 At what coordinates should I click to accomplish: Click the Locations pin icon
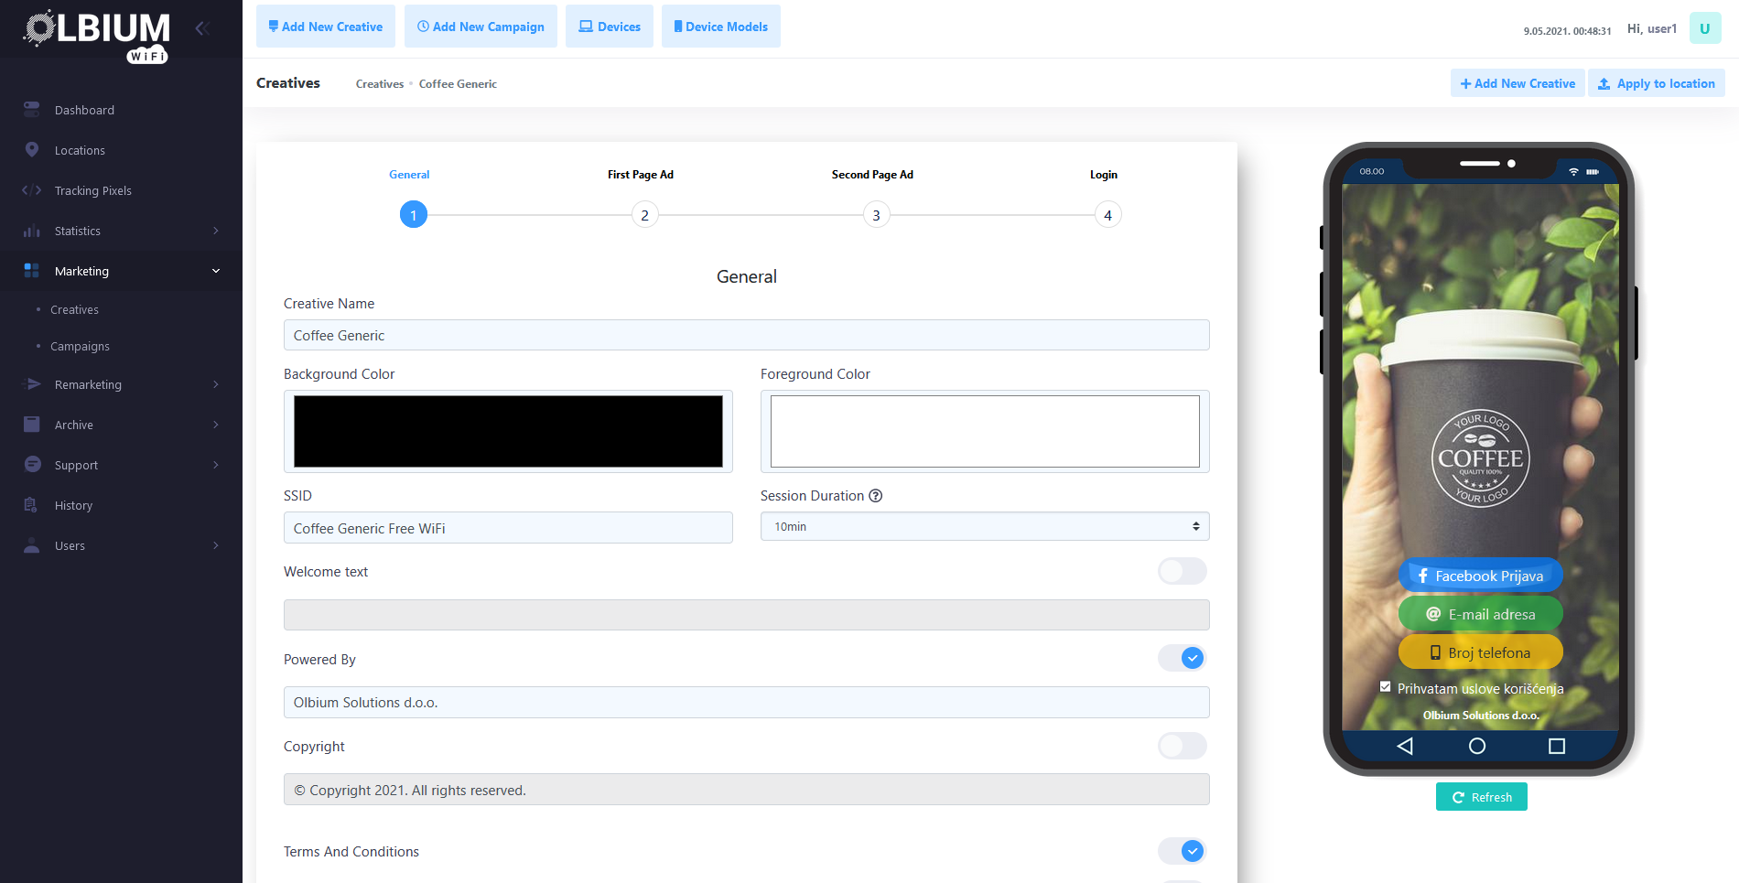pyautogui.click(x=32, y=150)
